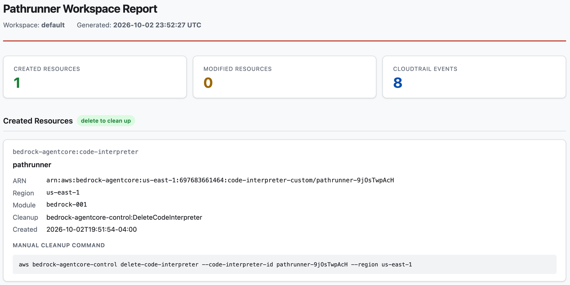This screenshot has height=285, width=570.
Task: Click the Created Resources section heading
Action: click(38, 121)
